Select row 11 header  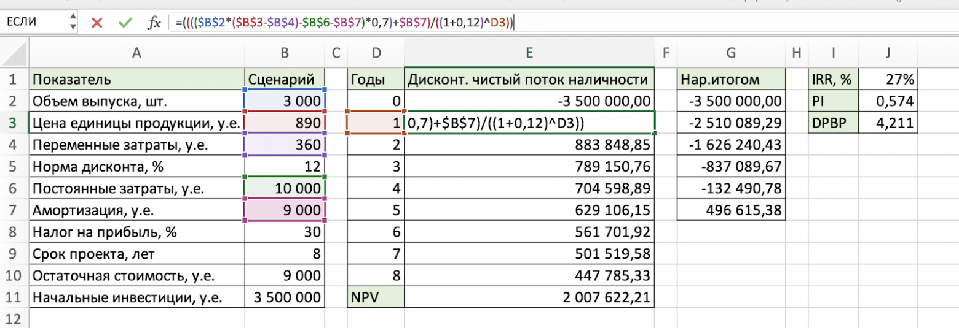pos(14,298)
